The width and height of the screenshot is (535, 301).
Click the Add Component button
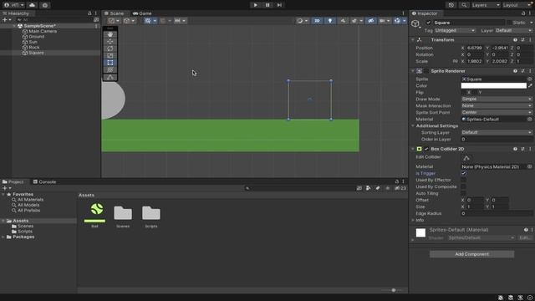471,254
